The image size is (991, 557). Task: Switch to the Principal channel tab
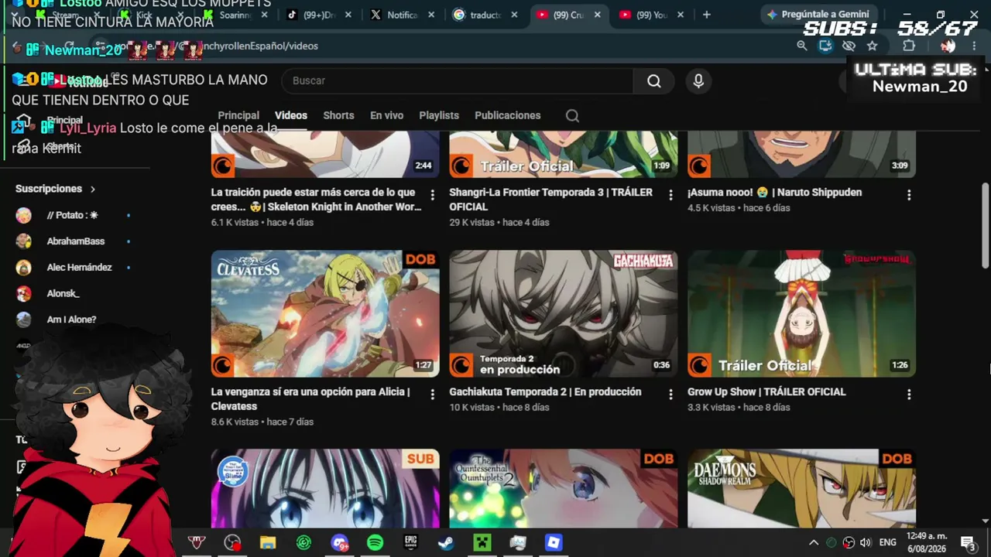click(238, 115)
